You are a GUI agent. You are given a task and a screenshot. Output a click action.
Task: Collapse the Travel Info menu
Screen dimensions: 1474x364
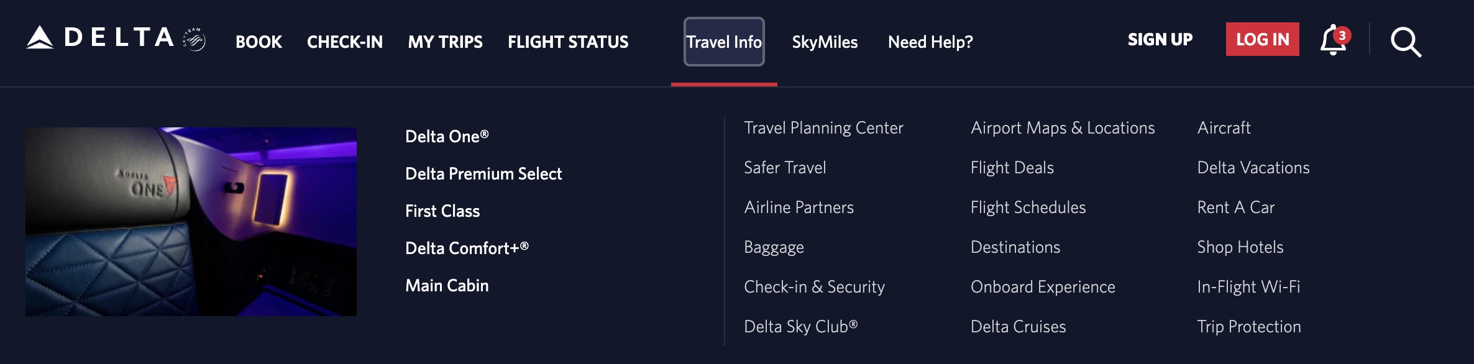click(x=724, y=42)
